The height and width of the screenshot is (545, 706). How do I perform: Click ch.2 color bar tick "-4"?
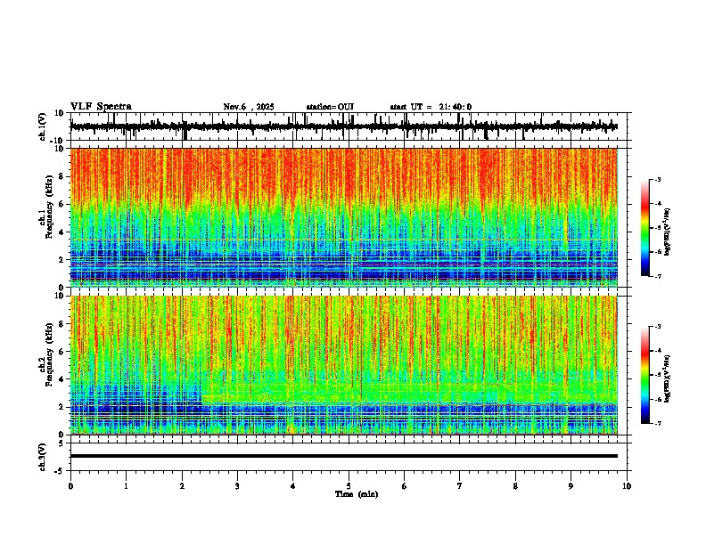658,351
